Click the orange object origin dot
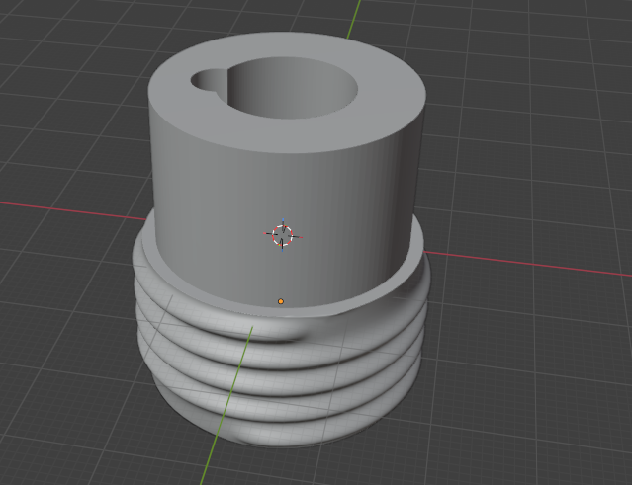 point(281,301)
